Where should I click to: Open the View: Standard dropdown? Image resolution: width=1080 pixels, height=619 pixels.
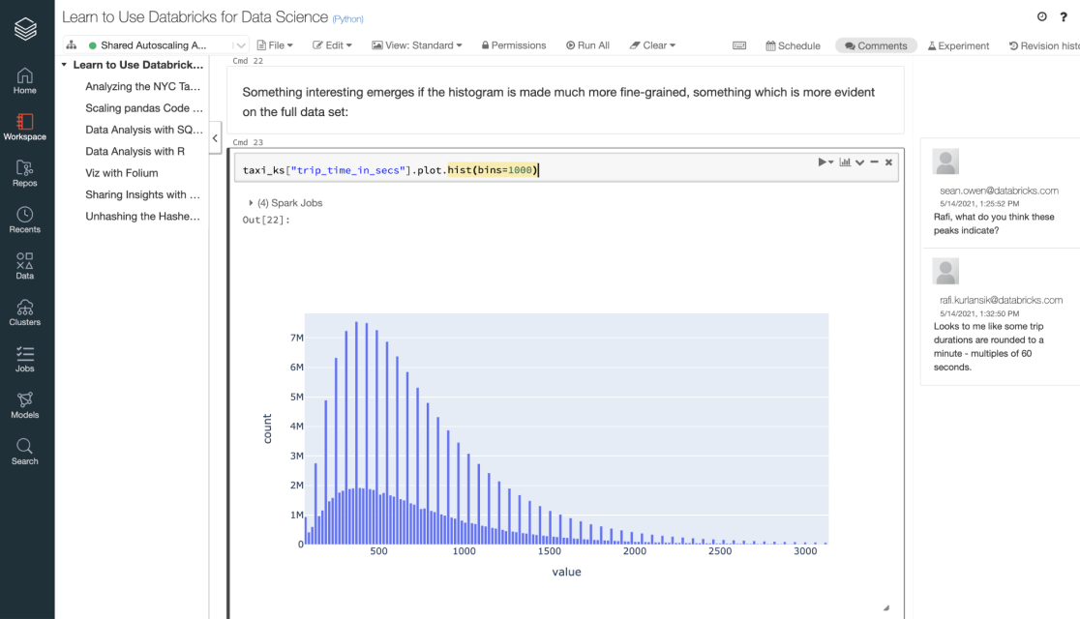coord(417,45)
